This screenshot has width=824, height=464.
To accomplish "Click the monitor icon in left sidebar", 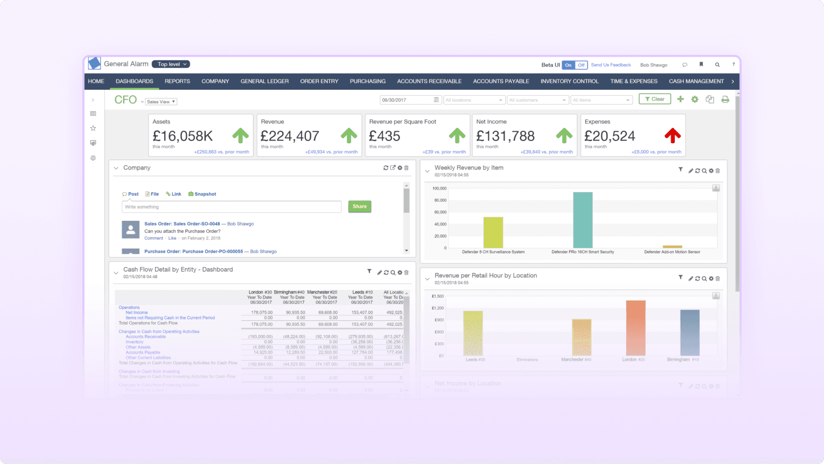I will click(x=93, y=143).
